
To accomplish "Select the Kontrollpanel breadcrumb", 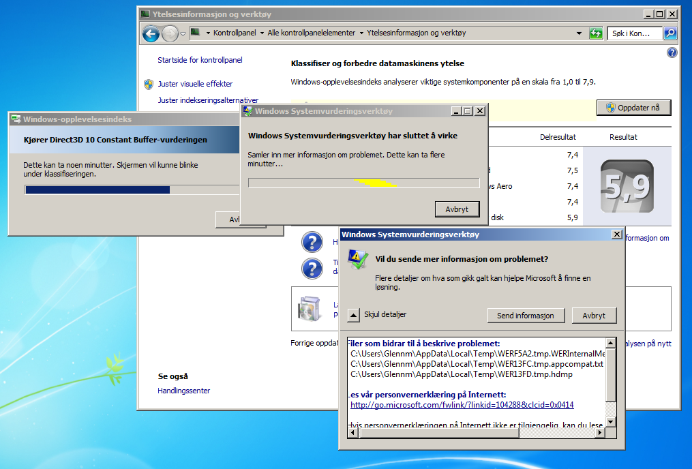I will [x=235, y=33].
